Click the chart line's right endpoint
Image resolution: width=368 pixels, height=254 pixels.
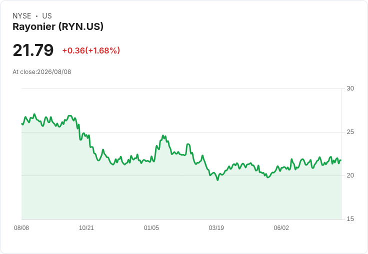(x=341, y=160)
